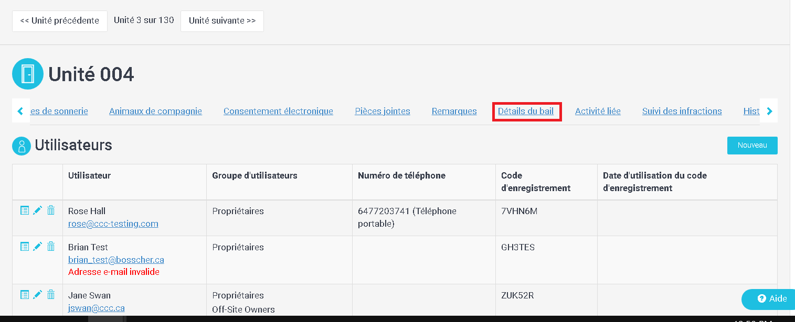This screenshot has height=322, width=795.
Task: Email brian_test@bosscher.ca link
Action: 116,260
